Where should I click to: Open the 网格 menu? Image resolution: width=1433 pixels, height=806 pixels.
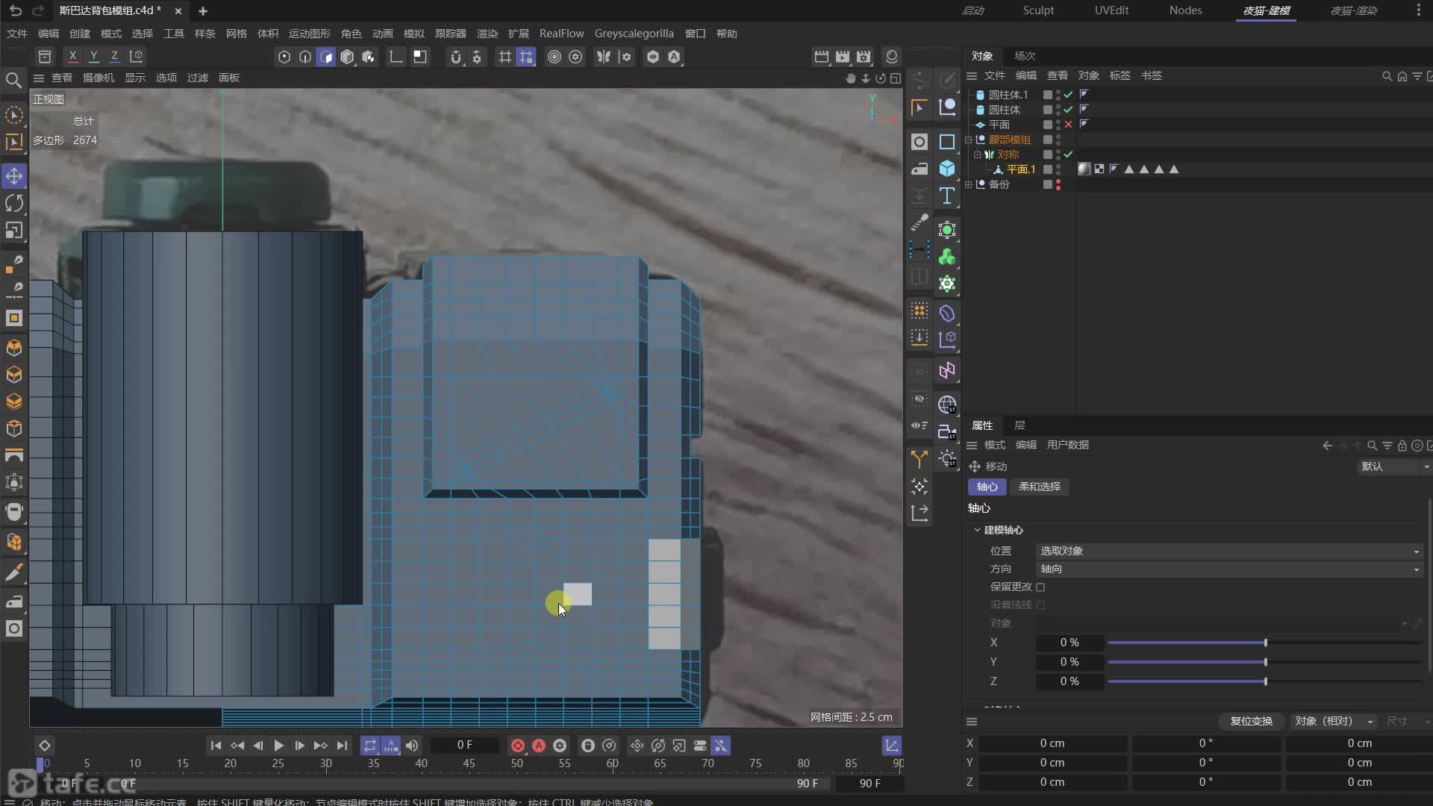pos(237,34)
